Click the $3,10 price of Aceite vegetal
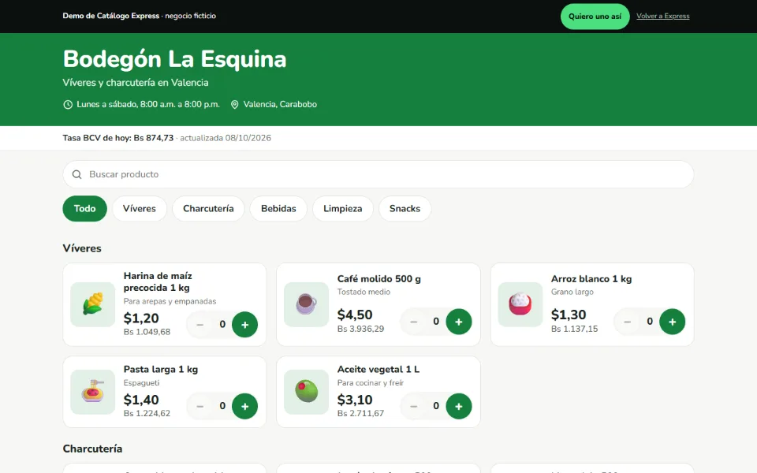 [355, 400]
